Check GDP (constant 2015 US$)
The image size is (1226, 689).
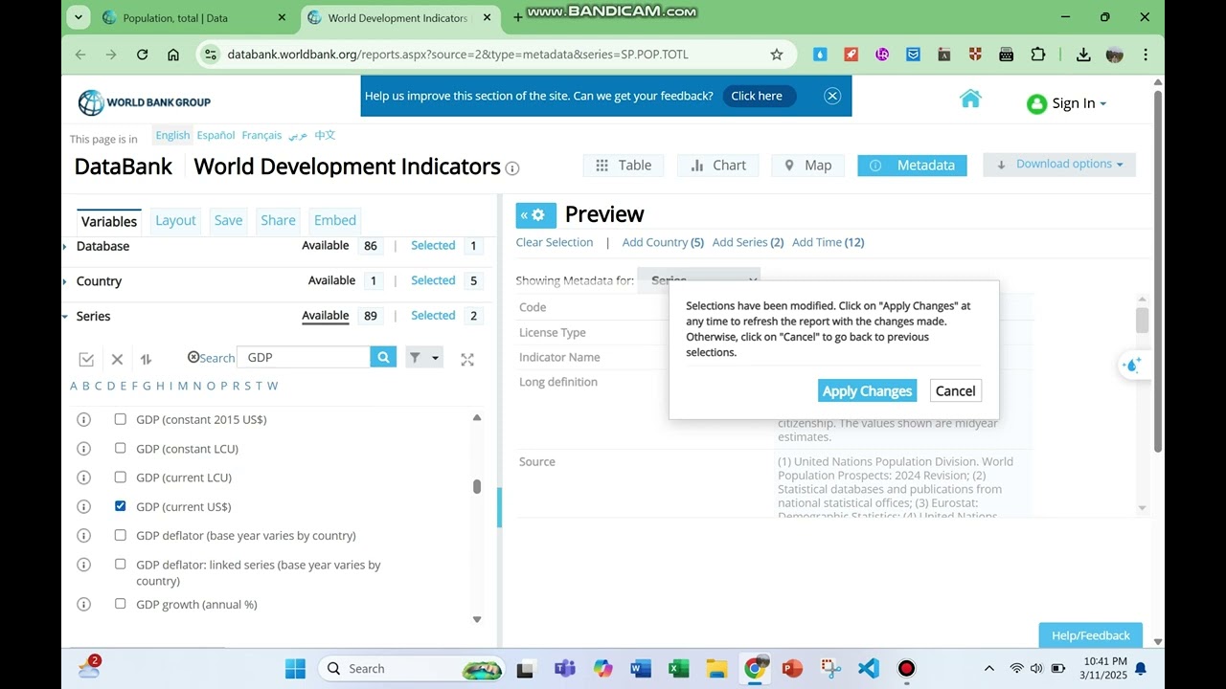(x=120, y=419)
